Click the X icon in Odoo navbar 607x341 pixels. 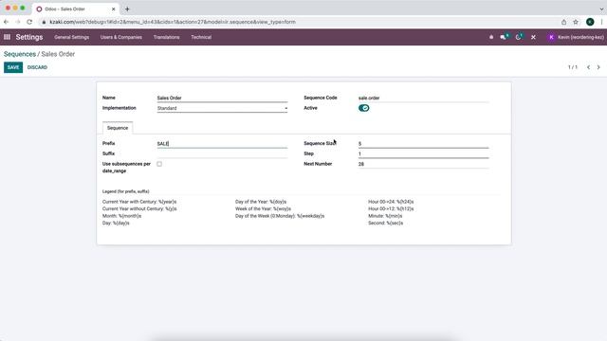pos(533,37)
